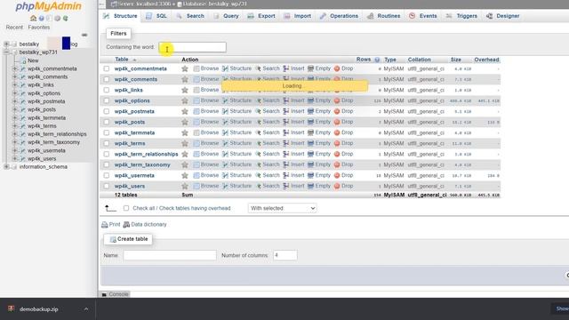The image size is (569, 320).
Task: Click the Drop icon for wp4k_options
Action: tap(337, 100)
